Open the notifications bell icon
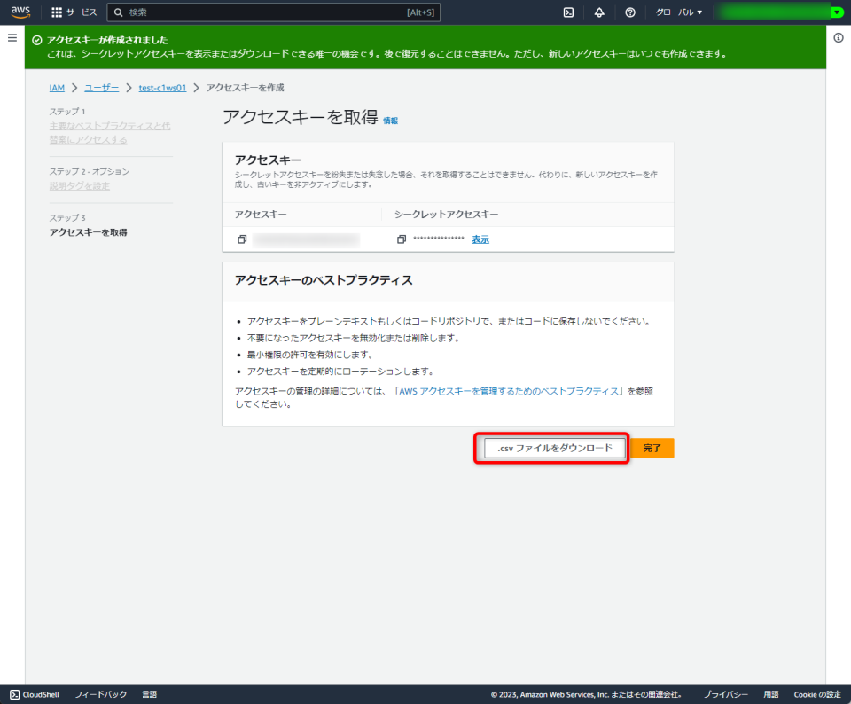The height and width of the screenshot is (704, 851). [598, 12]
